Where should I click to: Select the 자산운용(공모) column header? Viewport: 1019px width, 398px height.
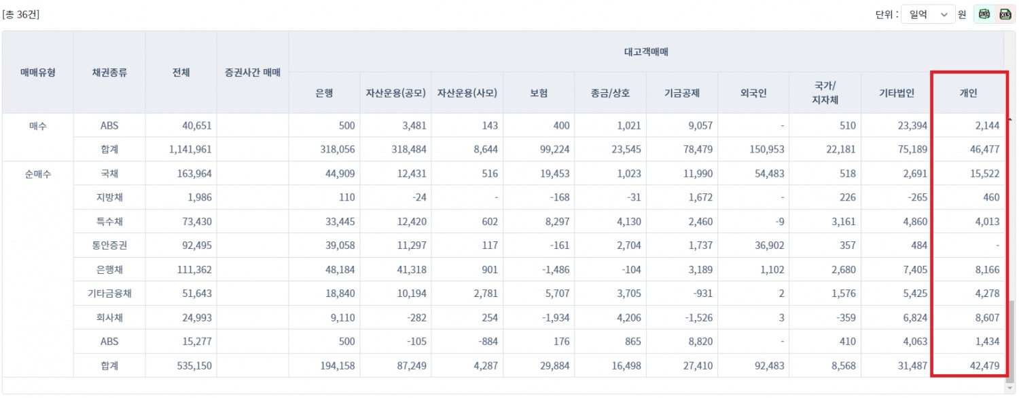(395, 93)
